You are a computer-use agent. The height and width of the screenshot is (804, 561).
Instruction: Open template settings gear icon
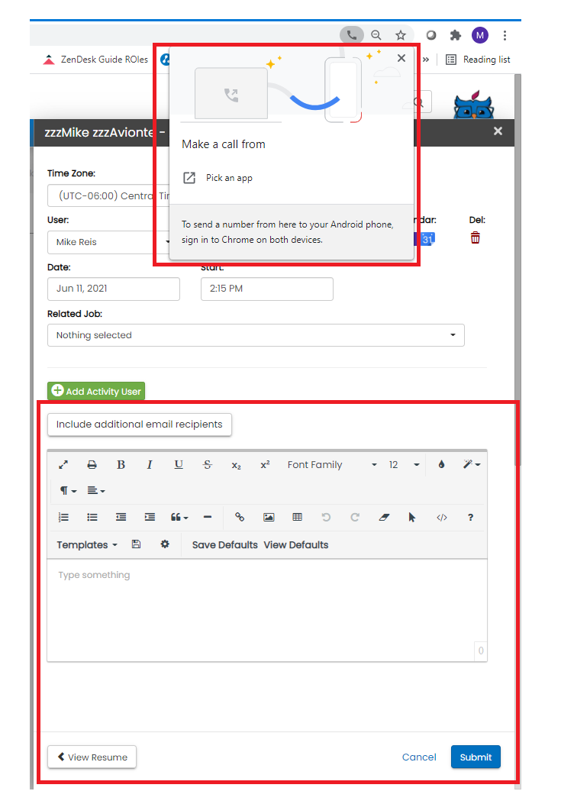(x=165, y=544)
